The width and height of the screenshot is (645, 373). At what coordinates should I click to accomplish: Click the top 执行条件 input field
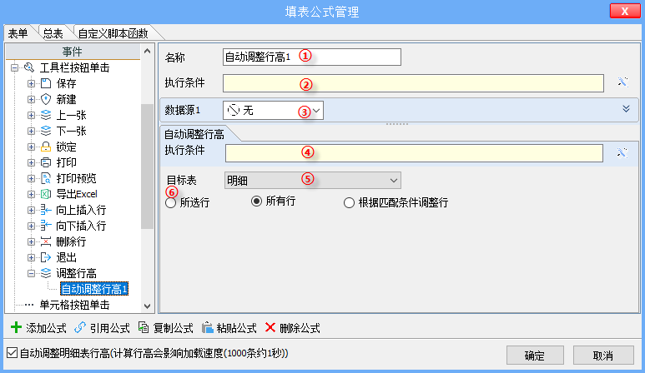point(413,83)
